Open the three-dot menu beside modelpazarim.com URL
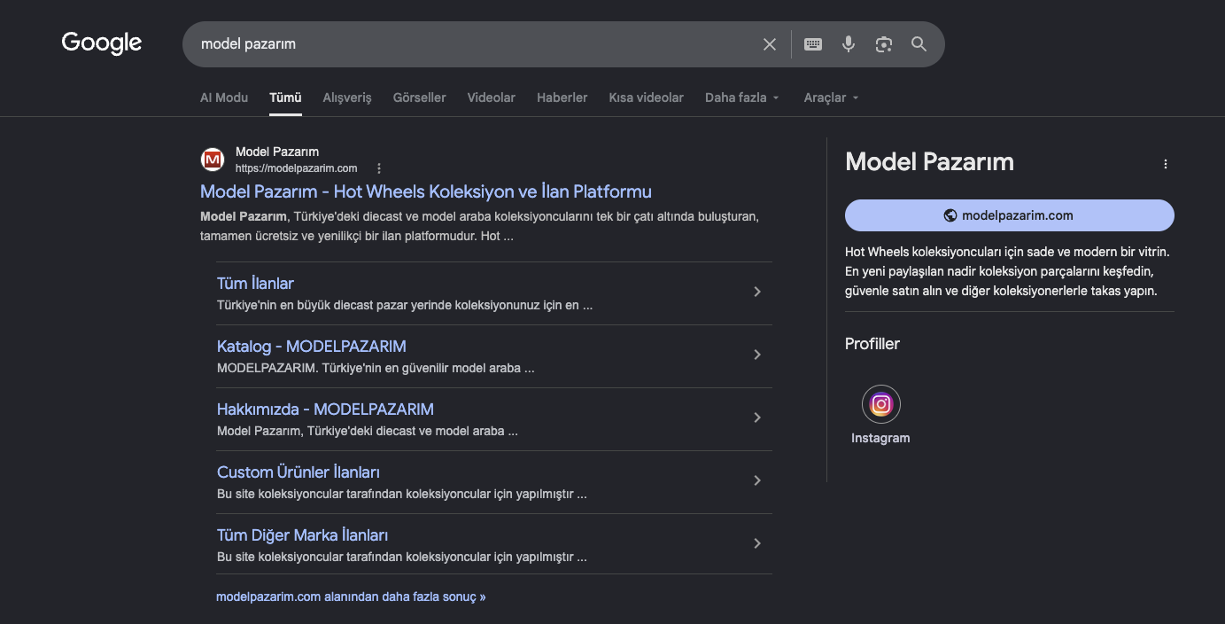This screenshot has width=1225, height=624. click(x=379, y=168)
